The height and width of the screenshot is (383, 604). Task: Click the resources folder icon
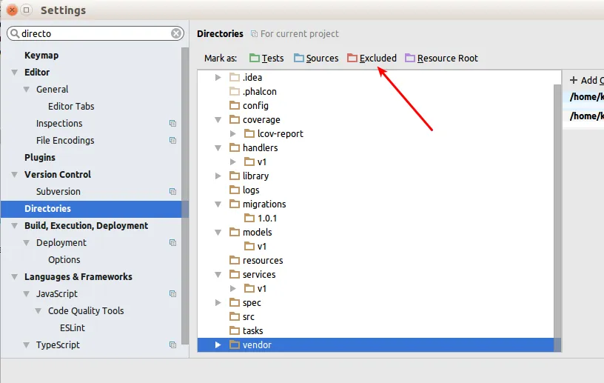tap(235, 260)
